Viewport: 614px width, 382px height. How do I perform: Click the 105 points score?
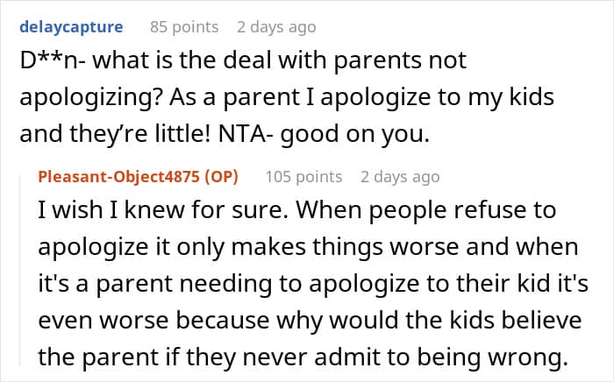[303, 177]
